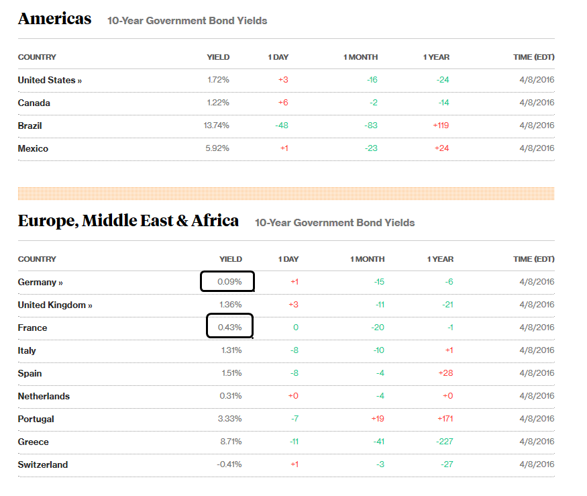Open the Germany » country link

pos(40,282)
